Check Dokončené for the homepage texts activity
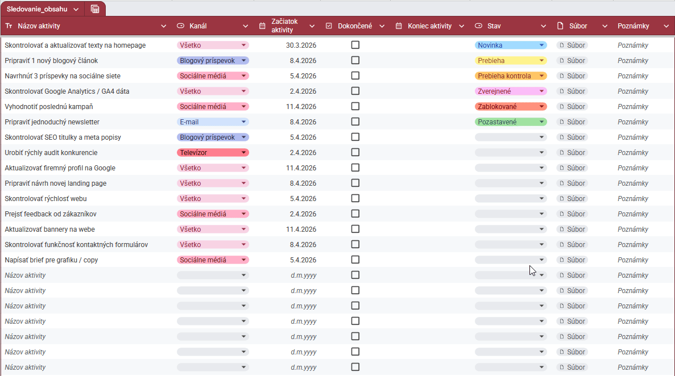Screen dimensions: 675x376 355,45
